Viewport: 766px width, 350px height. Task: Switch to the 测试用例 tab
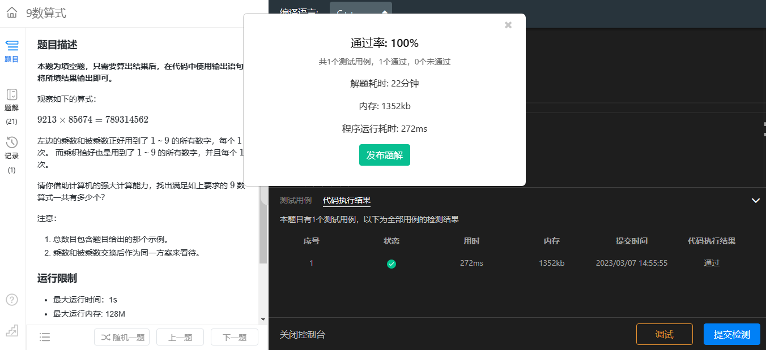click(x=296, y=200)
